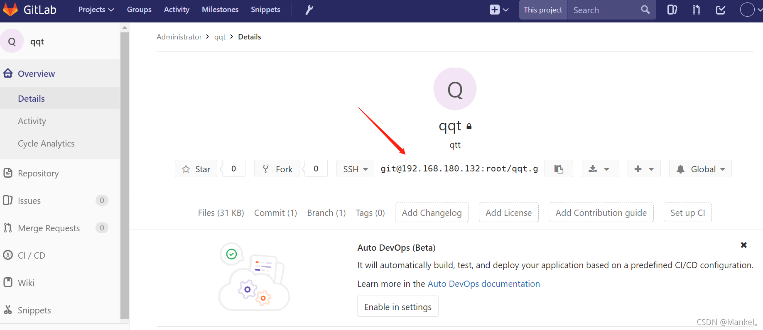This screenshot has width=763, height=330.
Task: Click Enable in settings button
Action: pyautogui.click(x=398, y=306)
